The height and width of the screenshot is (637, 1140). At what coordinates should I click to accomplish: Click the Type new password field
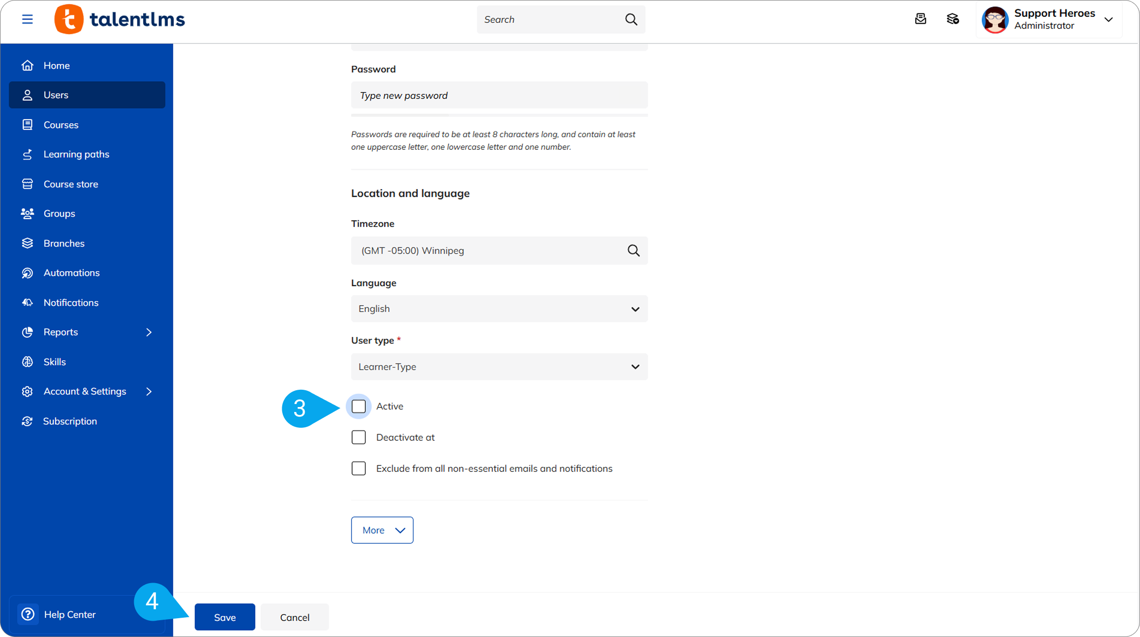499,95
